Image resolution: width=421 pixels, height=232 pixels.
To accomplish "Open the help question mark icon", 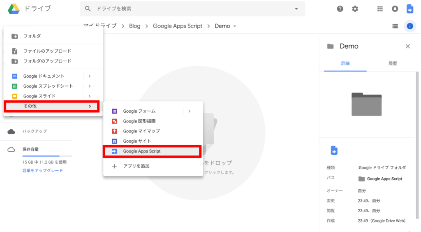I will tap(340, 9).
